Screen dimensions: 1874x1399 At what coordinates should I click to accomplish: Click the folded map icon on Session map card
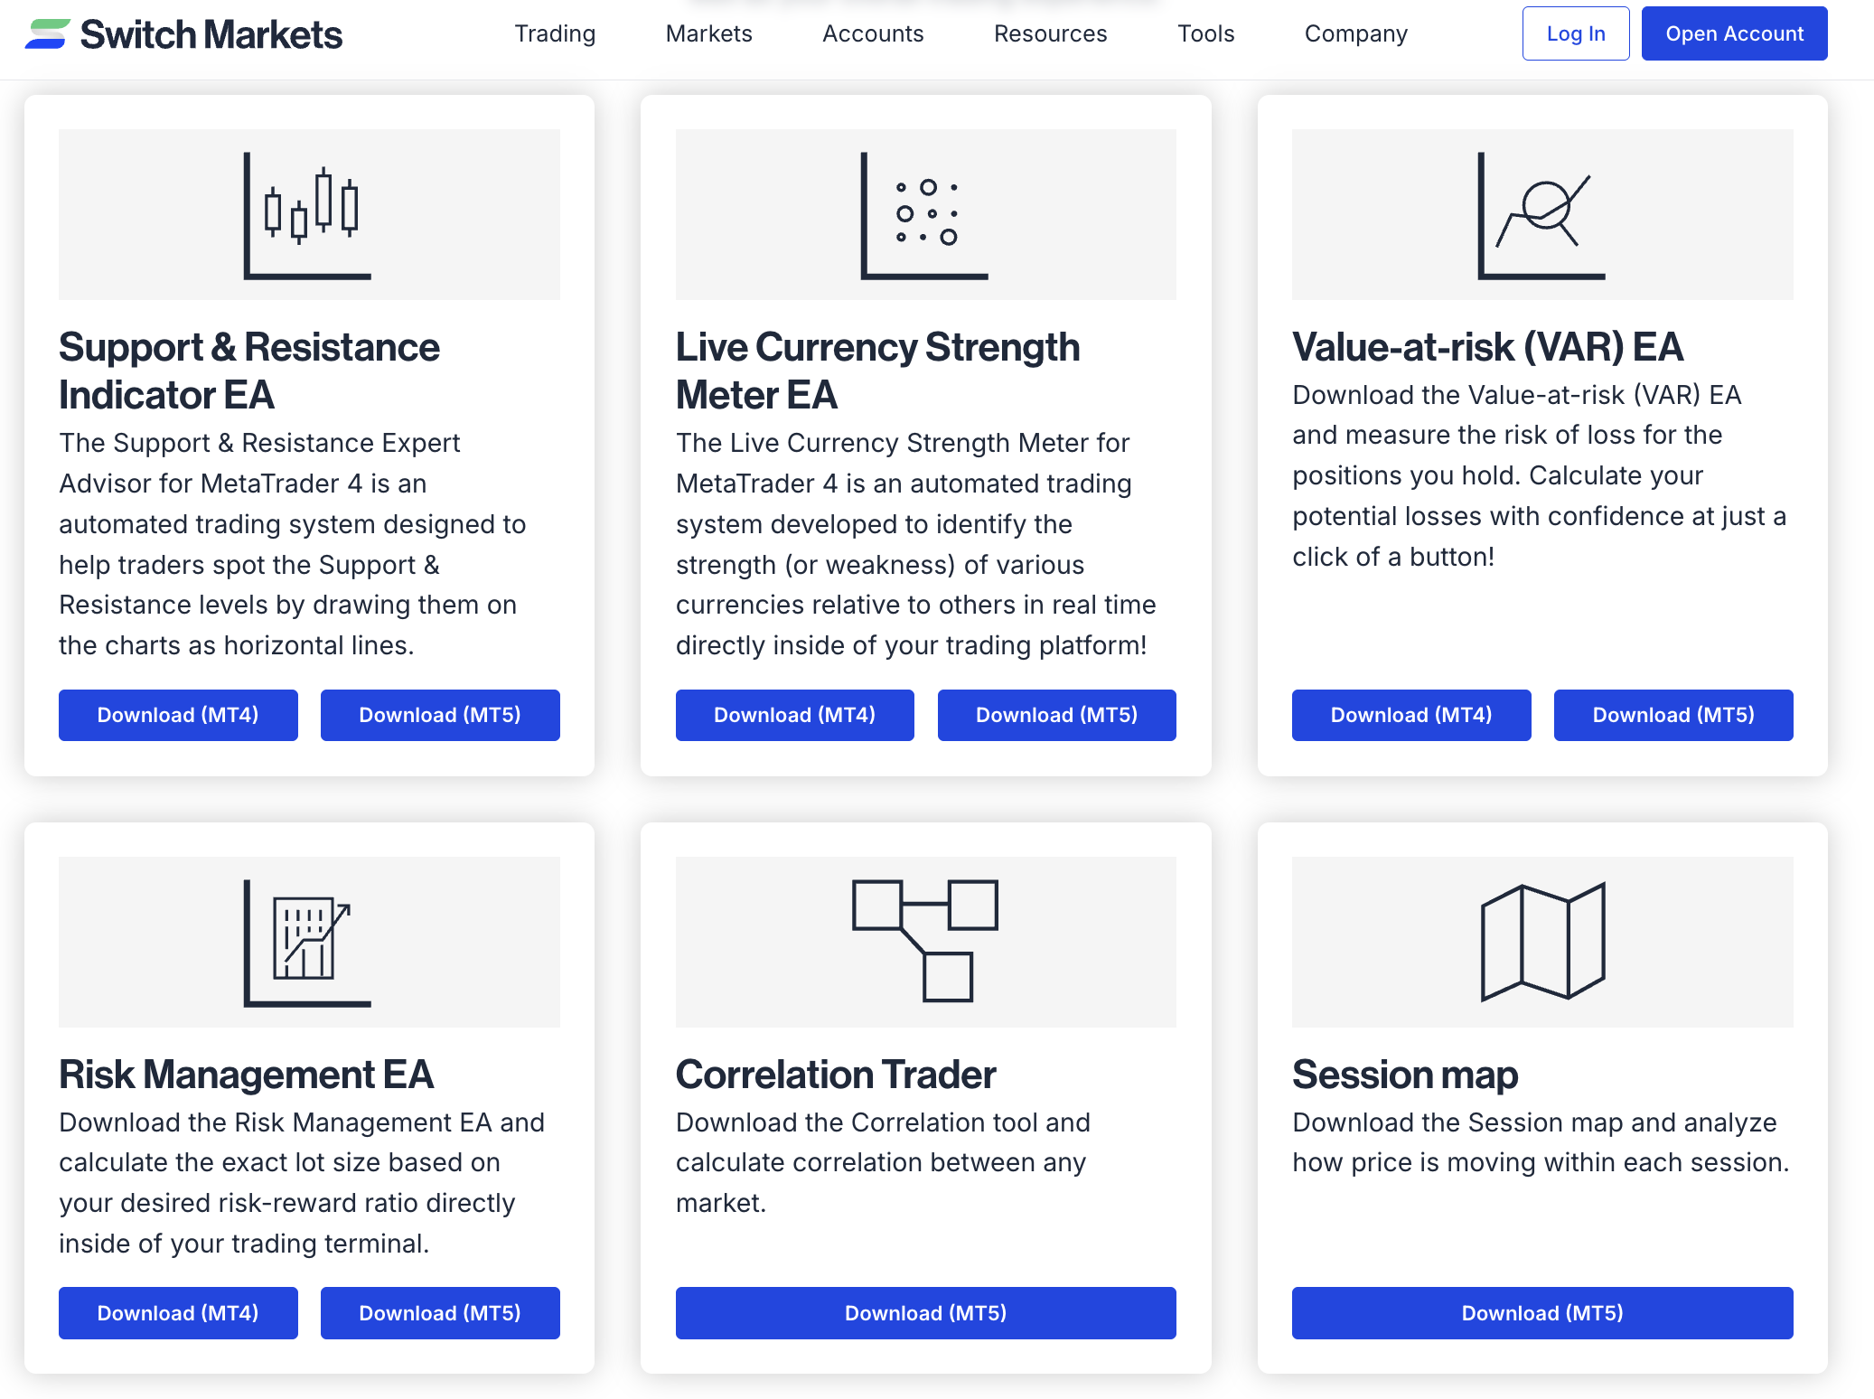[1541, 943]
